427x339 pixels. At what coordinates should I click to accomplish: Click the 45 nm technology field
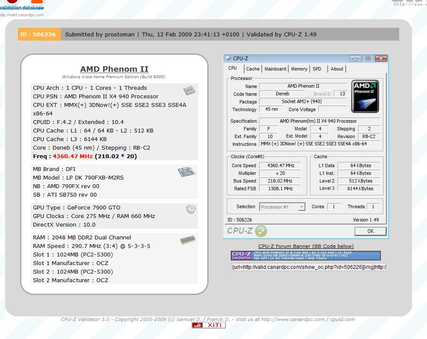point(271,109)
